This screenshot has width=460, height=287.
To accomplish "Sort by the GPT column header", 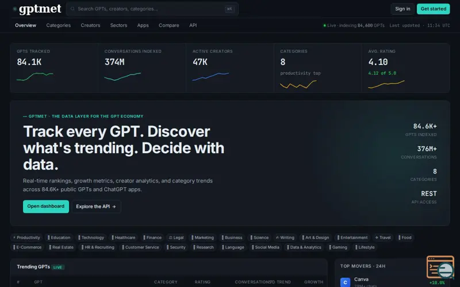I will point(38,282).
